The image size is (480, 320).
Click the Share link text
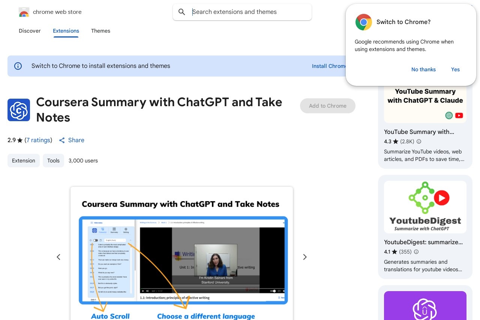(76, 140)
